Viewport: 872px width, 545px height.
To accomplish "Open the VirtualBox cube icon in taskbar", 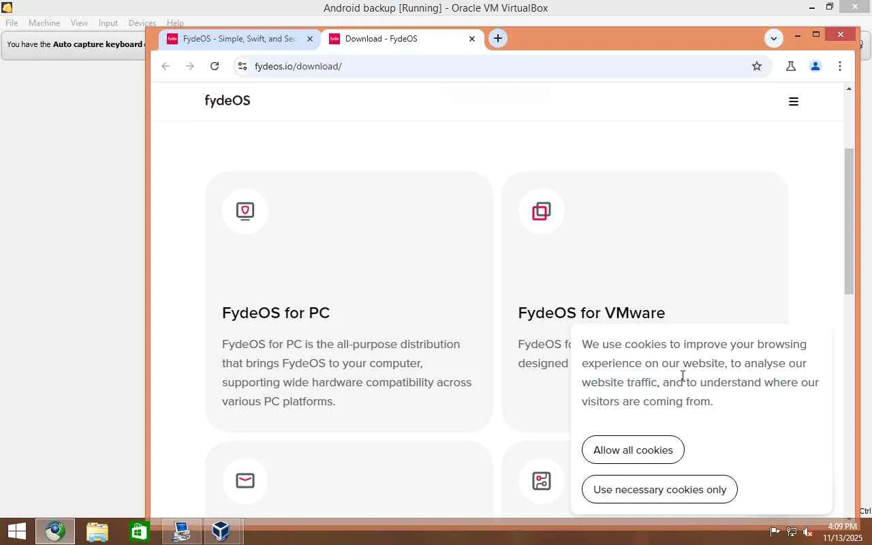I will click(x=221, y=531).
